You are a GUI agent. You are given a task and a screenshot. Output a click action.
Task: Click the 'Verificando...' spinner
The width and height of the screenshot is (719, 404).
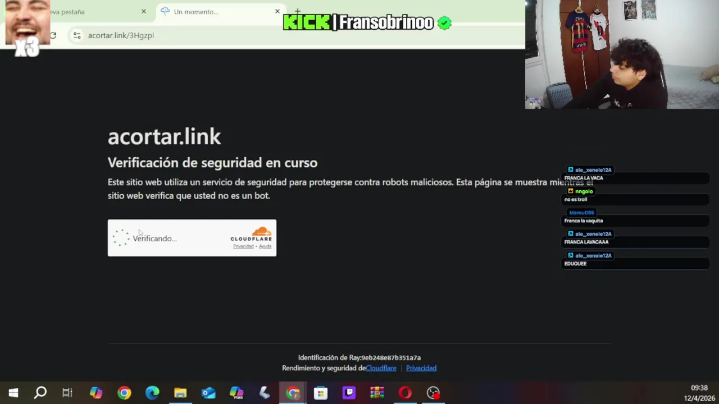point(121,238)
